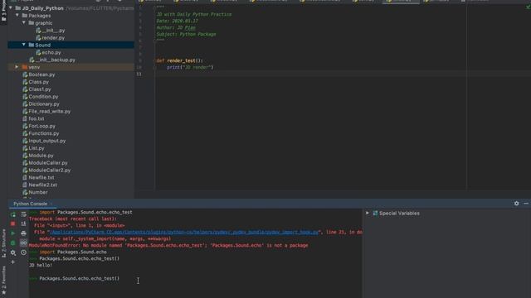Open ForLoop.py file

42,126
